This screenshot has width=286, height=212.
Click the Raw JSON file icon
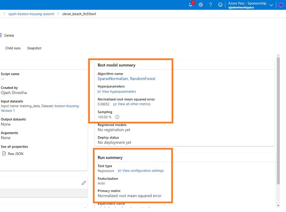point(4,154)
